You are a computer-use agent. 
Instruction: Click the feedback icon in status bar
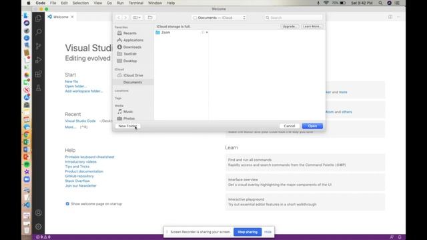392,237
